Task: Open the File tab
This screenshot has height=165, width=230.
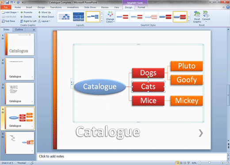Action: tap(6, 7)
